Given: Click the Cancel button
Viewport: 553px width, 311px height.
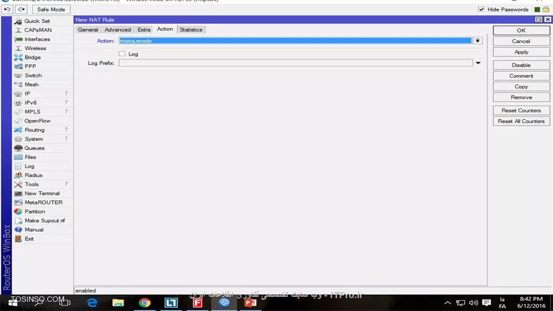Looking at the screenshot, I should point(521,41).
